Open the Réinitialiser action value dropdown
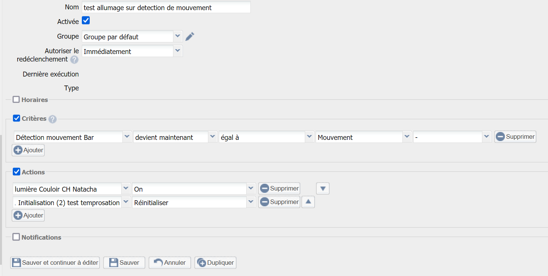 pyautogui.click(x=251, y=202)
